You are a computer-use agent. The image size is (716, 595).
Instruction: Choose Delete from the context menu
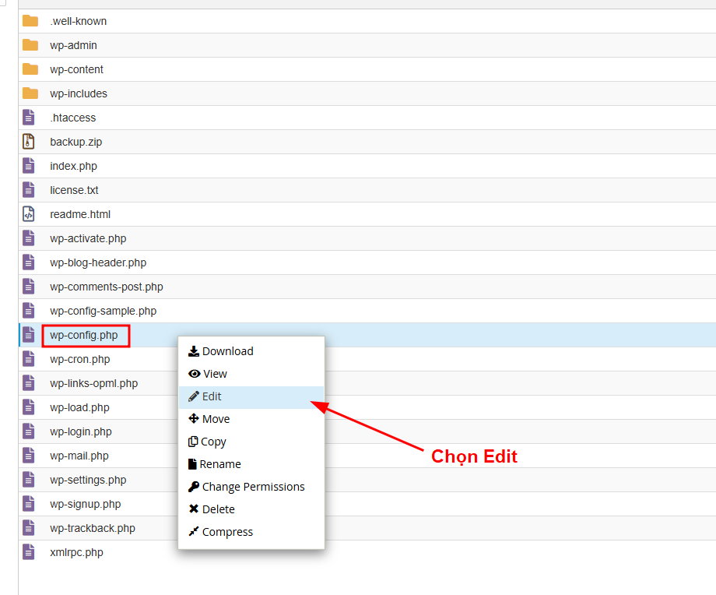click(x=251, y=509)
